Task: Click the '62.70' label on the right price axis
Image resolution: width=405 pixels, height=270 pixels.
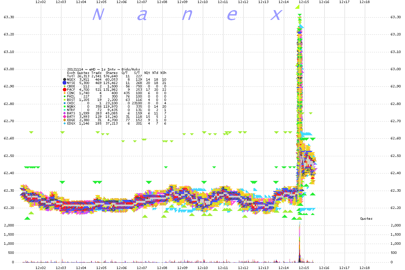Action: point(395,121)
